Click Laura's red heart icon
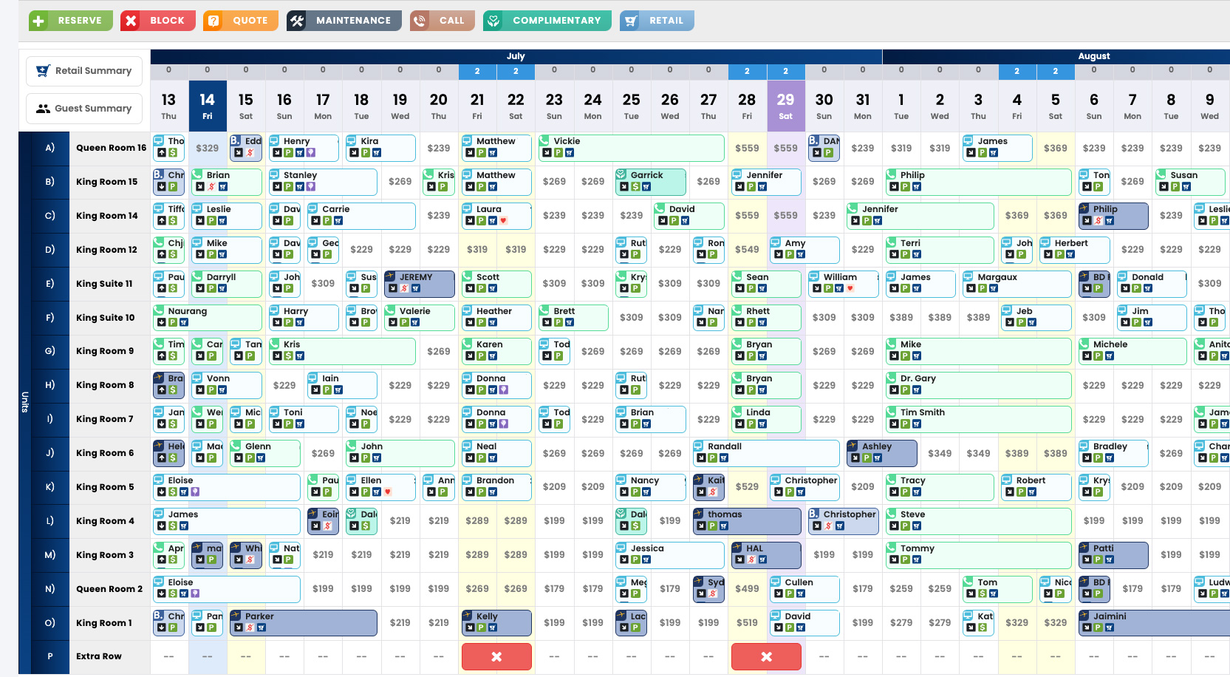Viewport: 1230px width, 677px height. point(503,221)
